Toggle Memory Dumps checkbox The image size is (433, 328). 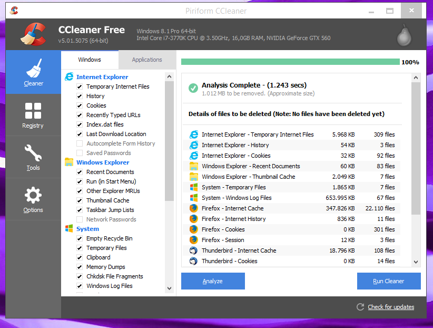point(80,267)
